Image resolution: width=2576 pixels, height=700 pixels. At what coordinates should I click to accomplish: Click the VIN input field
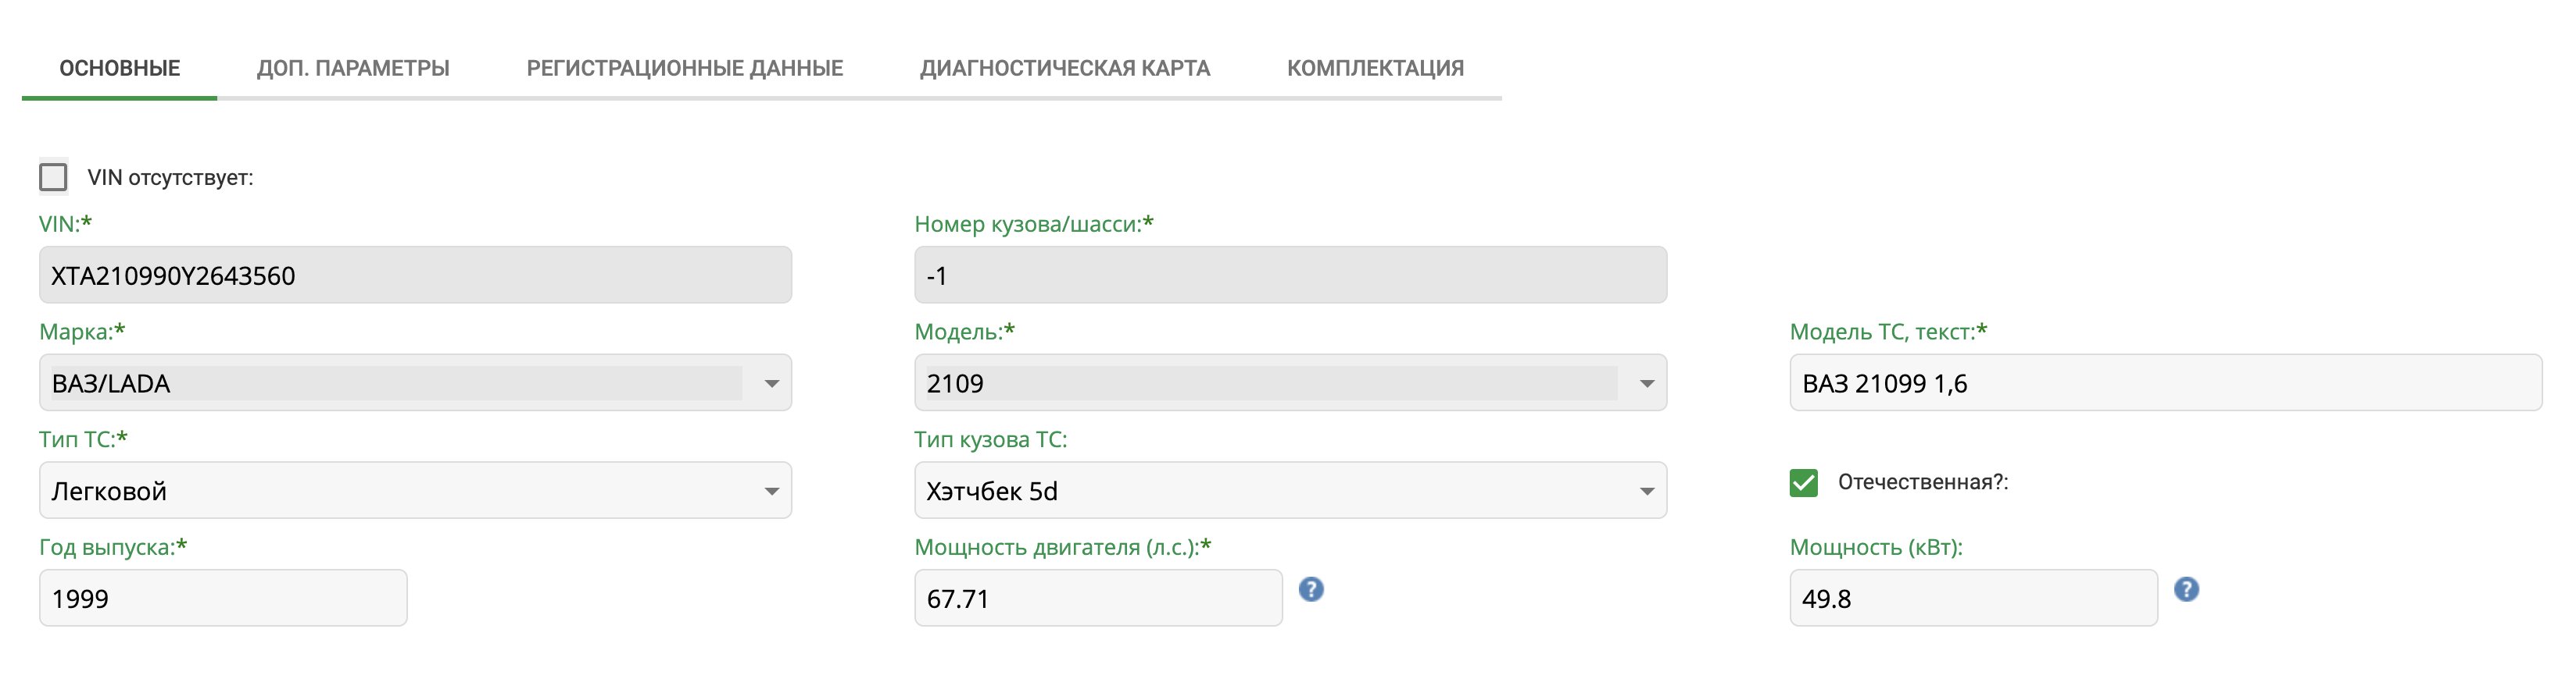(x=415, y=275)
